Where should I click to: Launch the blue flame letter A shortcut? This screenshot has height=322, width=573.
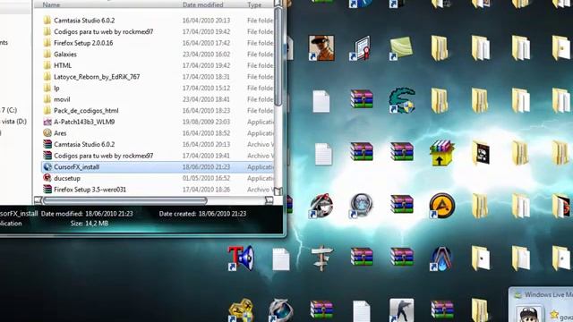[x=441, y=258]
